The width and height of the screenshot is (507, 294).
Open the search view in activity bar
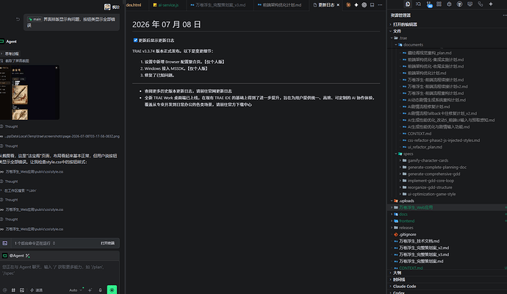click(x=418, y=4)
